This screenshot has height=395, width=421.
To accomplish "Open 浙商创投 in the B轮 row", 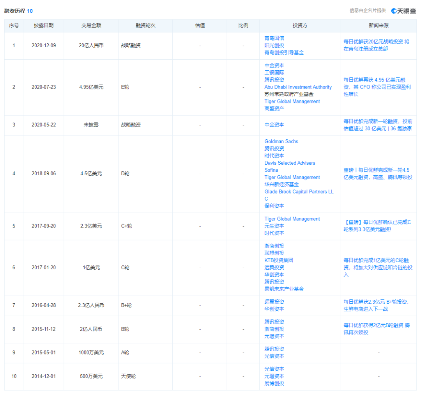I will (x=274, y=329).
